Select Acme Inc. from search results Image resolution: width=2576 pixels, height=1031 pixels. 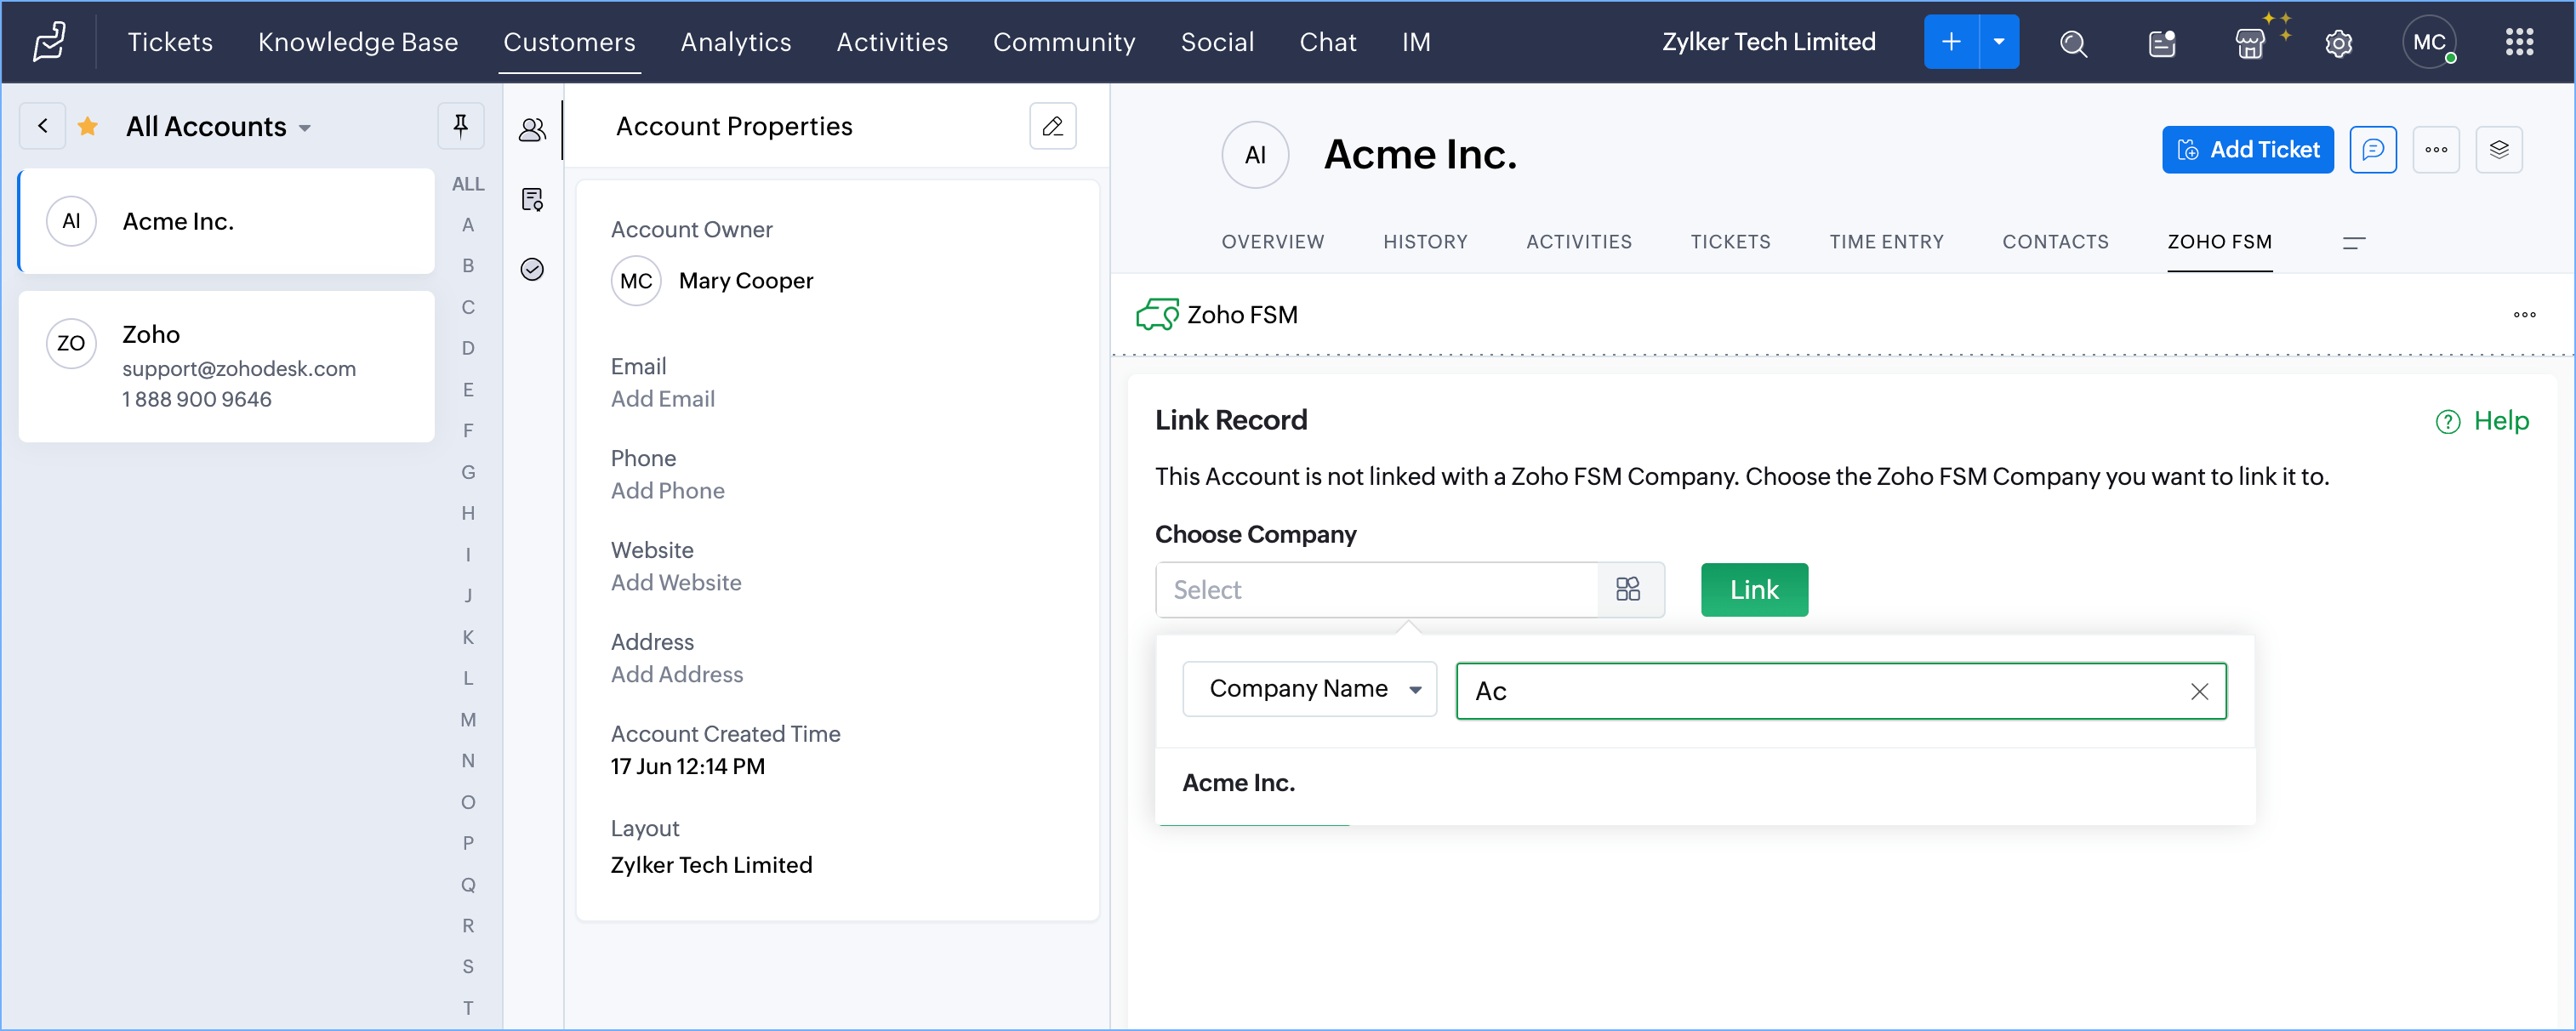click(x=1238, y=783)
